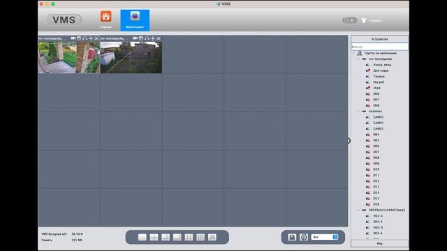
Task: Select channel D04
Action: (x=376, y=135)
